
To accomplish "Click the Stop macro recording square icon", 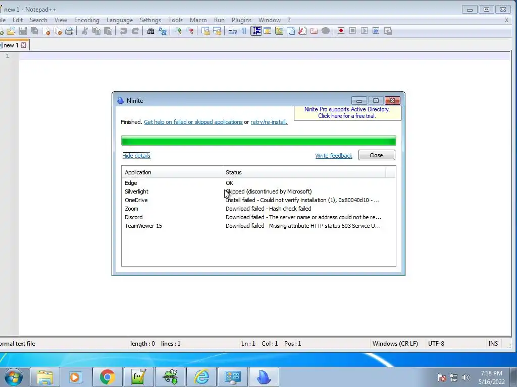I will click(x=352, y=31).
